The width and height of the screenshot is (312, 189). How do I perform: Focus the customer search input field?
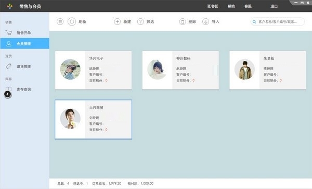tap(278, 22)
